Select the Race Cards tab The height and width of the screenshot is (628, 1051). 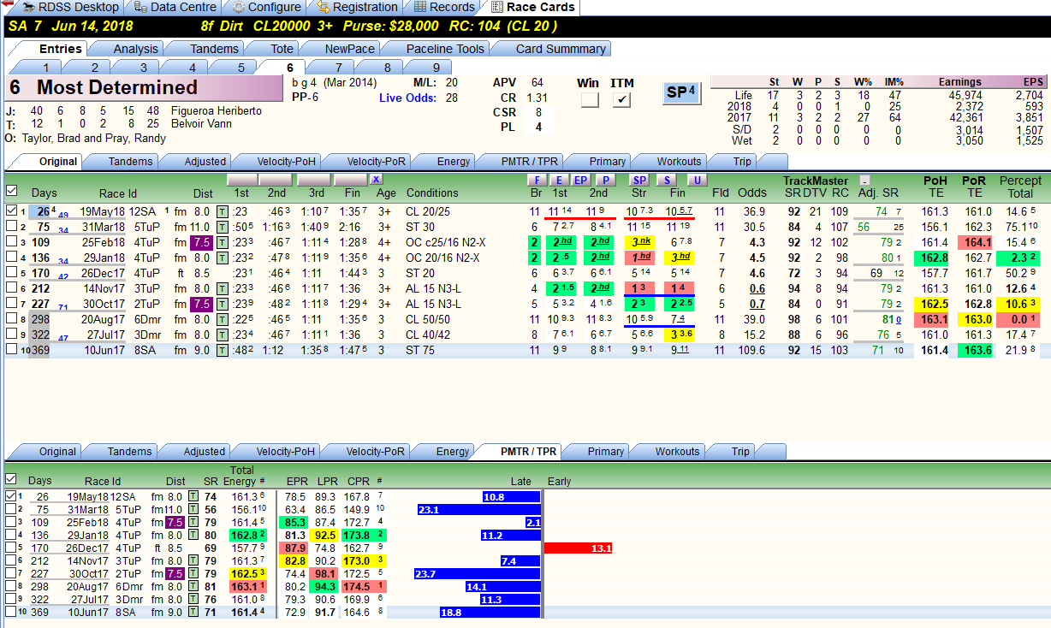(x=533, y=7)
